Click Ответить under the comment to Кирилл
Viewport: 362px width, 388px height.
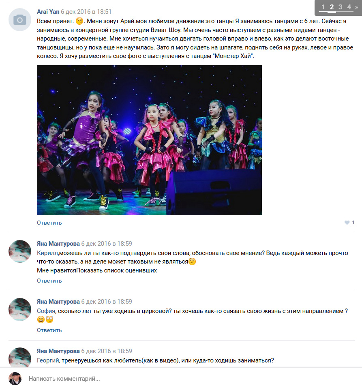tap(49, 281)
